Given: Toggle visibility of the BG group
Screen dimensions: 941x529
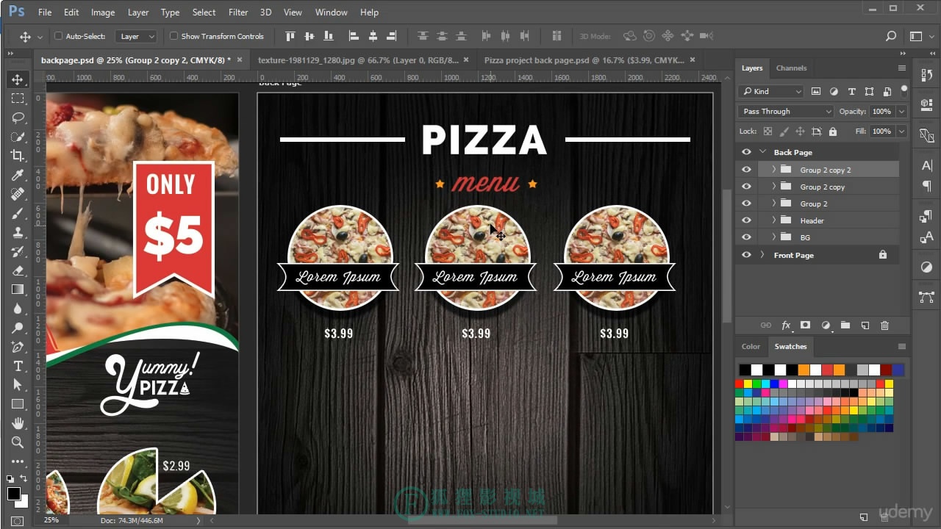Looking at the screenshot, I should click(746, 237).
